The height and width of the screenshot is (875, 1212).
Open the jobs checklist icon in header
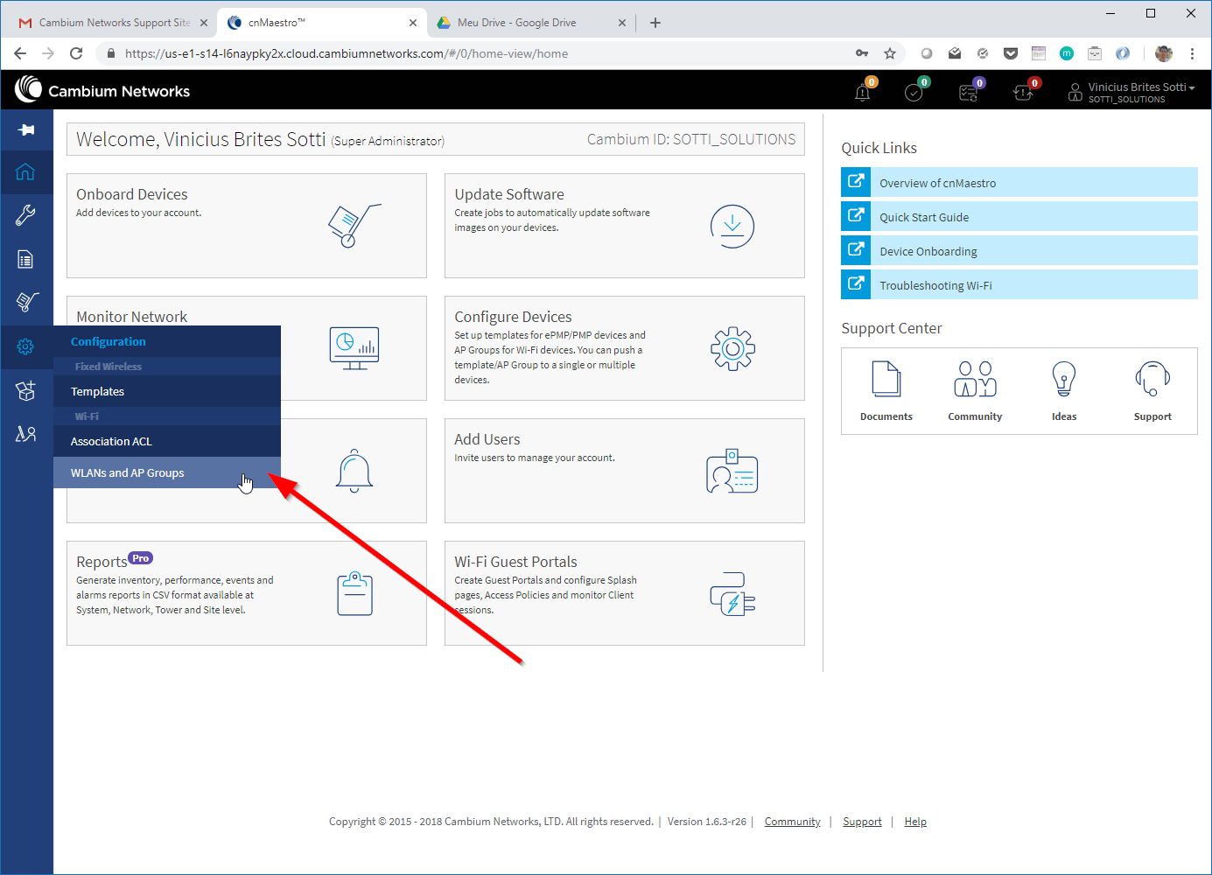(969, 92)
